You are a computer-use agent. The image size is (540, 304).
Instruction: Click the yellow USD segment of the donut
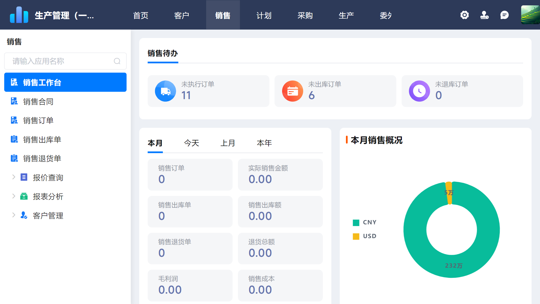[x=449, y=193]
